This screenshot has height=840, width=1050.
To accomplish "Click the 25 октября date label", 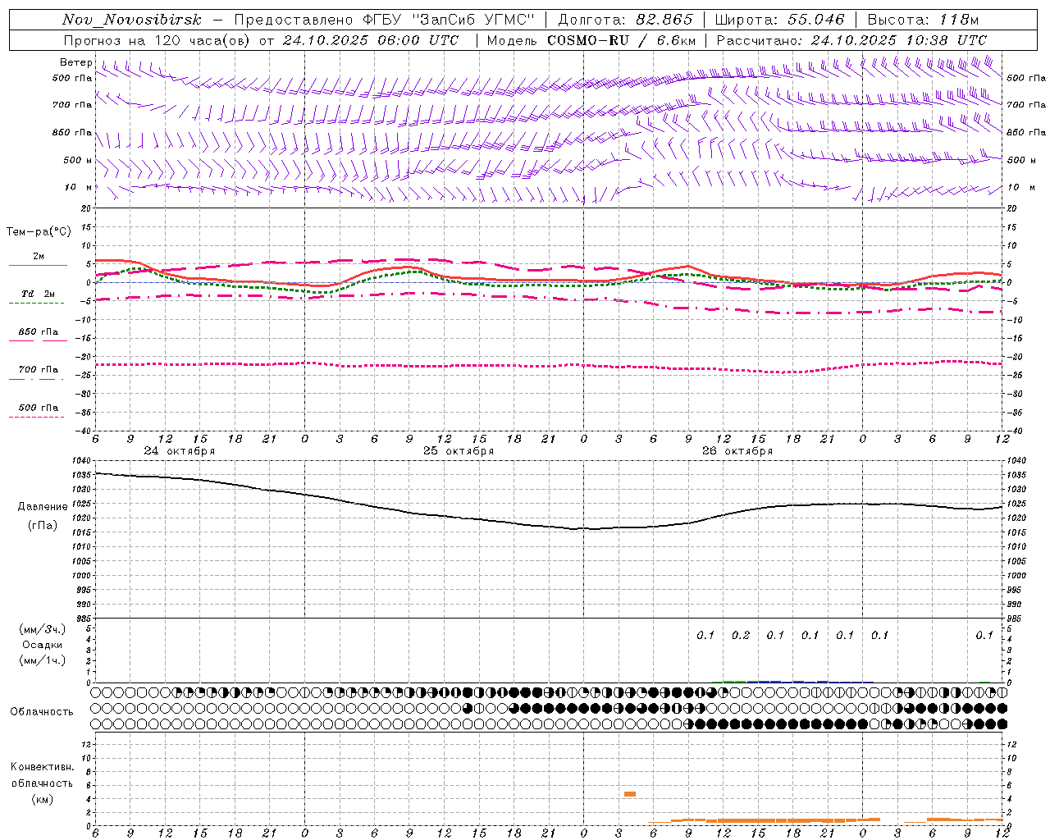I will 459,451.
